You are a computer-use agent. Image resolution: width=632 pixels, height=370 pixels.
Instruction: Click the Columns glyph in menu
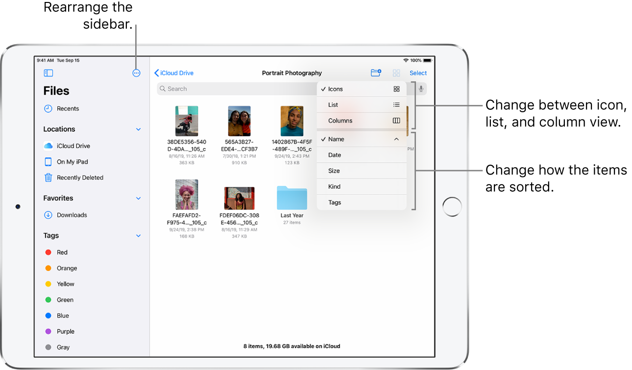tap(396, 121)
